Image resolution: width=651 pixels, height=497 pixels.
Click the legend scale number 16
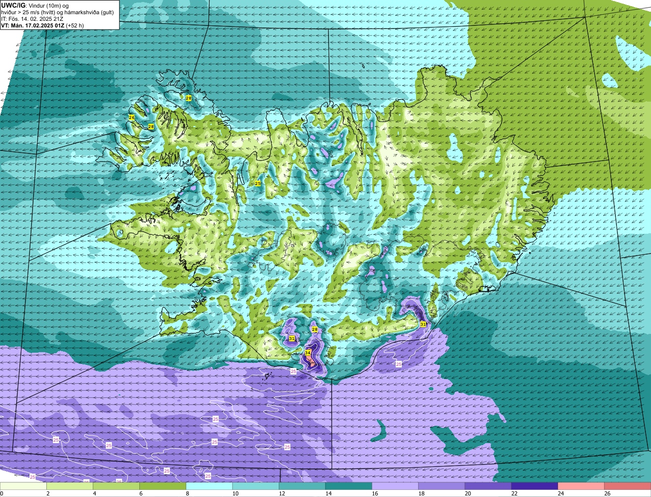click(x=374, y=493)
